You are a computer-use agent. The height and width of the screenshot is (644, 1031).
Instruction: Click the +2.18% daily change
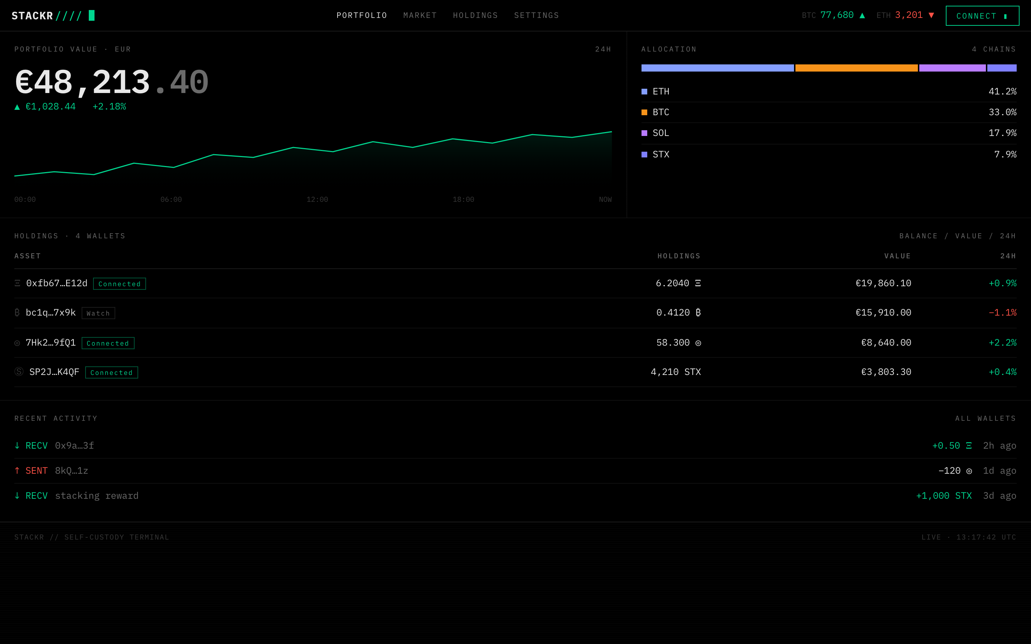click(109, 107)
